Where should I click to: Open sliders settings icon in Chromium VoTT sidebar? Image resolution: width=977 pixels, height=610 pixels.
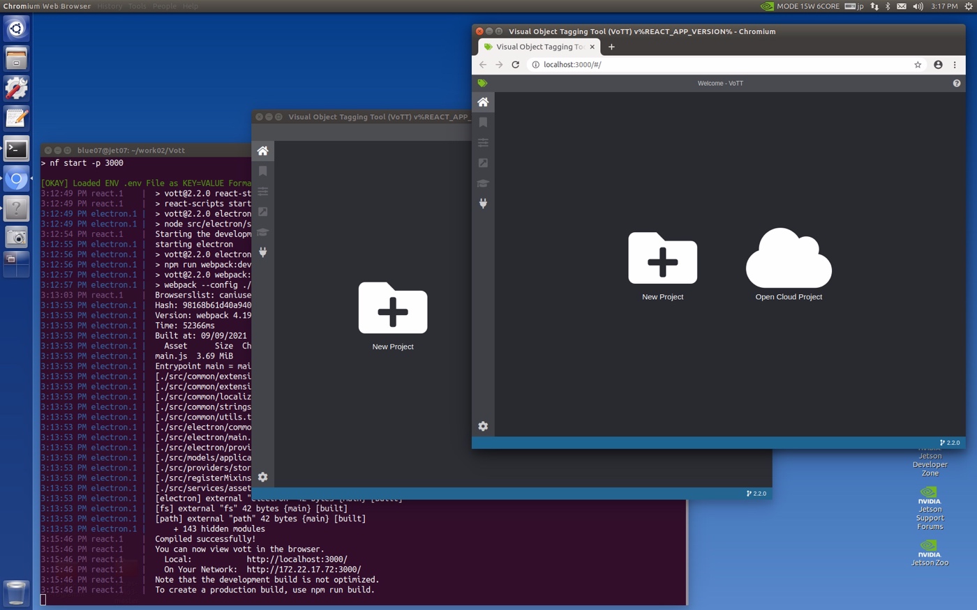tap(483, 143)
